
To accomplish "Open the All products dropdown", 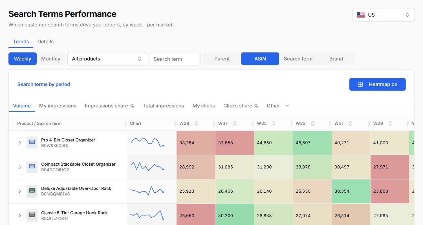I will 107,59.
